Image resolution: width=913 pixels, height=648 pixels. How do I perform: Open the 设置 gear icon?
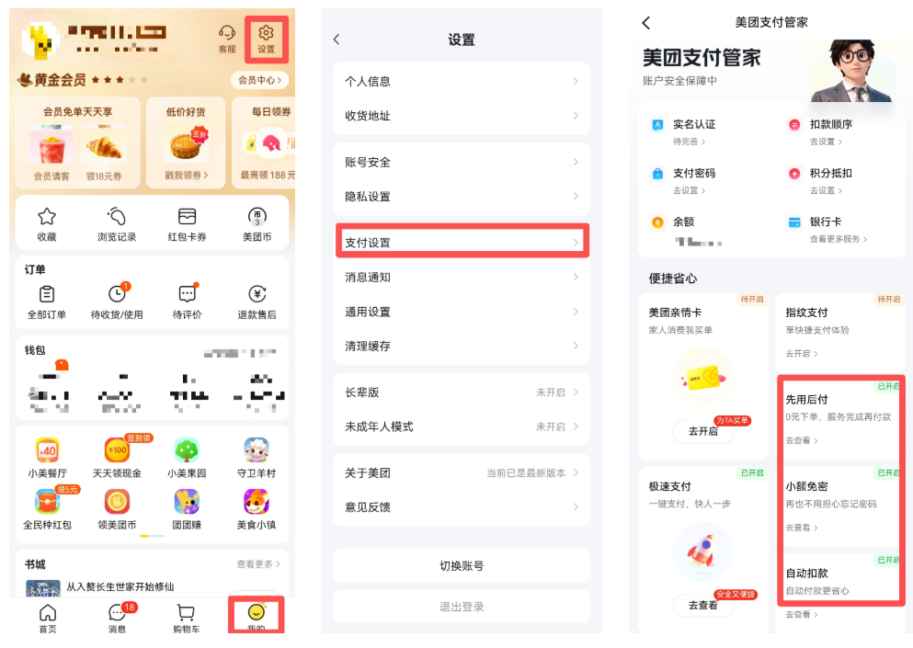click(266, 33)
